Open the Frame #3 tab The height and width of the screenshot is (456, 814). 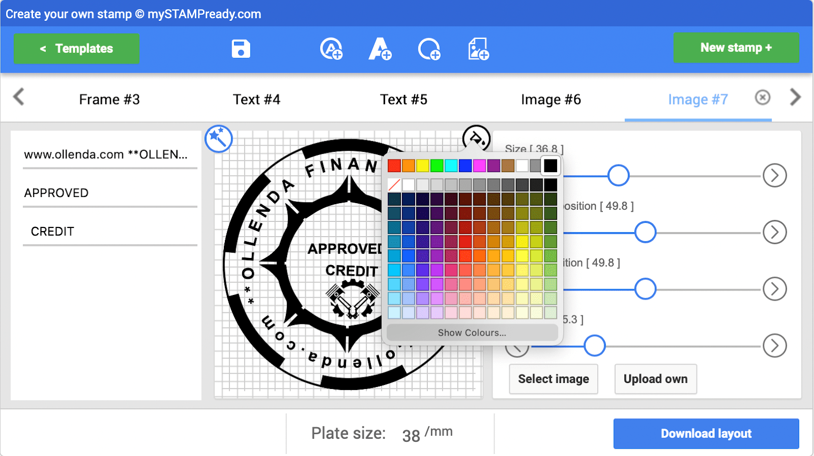click(109, 100)
